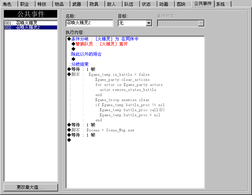Open the 动画 tab
This screenshot has height=195, width=252.
click(166, 4)
